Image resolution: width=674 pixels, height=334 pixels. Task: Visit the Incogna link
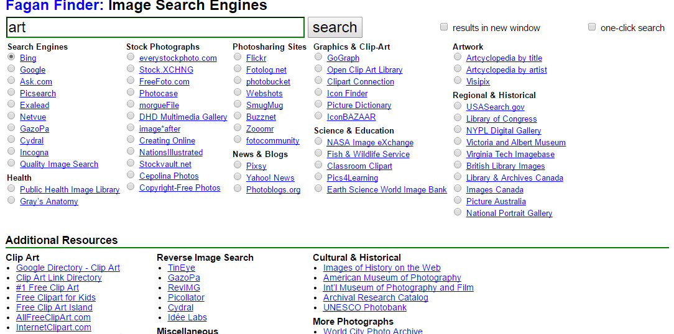pyautogui.click(x=34, y=152)
